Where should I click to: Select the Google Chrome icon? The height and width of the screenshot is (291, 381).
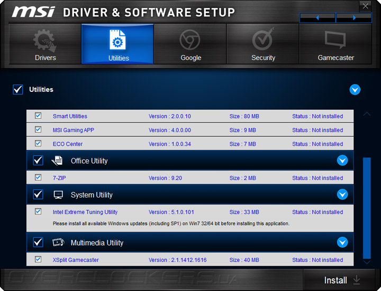coord(190,40)
